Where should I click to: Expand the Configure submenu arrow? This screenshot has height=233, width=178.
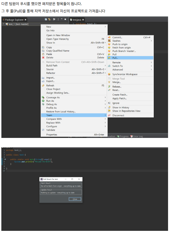(105, 126)
